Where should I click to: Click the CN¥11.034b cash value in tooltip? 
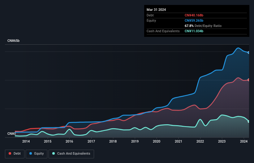click(x=194, y=31)
